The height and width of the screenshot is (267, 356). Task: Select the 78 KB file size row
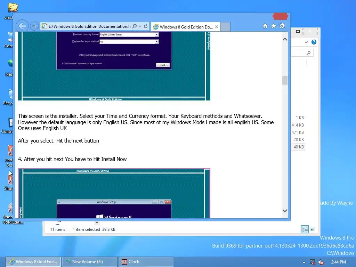pyautogui.click(x=299, y=140)
